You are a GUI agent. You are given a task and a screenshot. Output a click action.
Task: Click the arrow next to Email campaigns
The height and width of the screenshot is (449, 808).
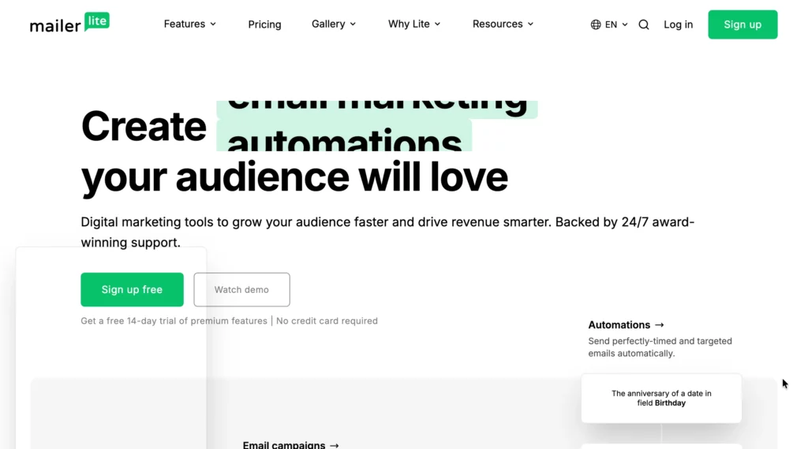coord(334,445)
